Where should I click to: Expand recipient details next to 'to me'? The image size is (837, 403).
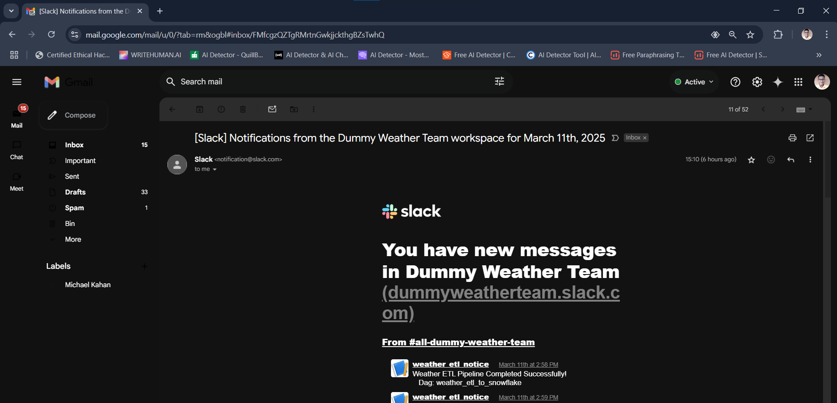214,170
